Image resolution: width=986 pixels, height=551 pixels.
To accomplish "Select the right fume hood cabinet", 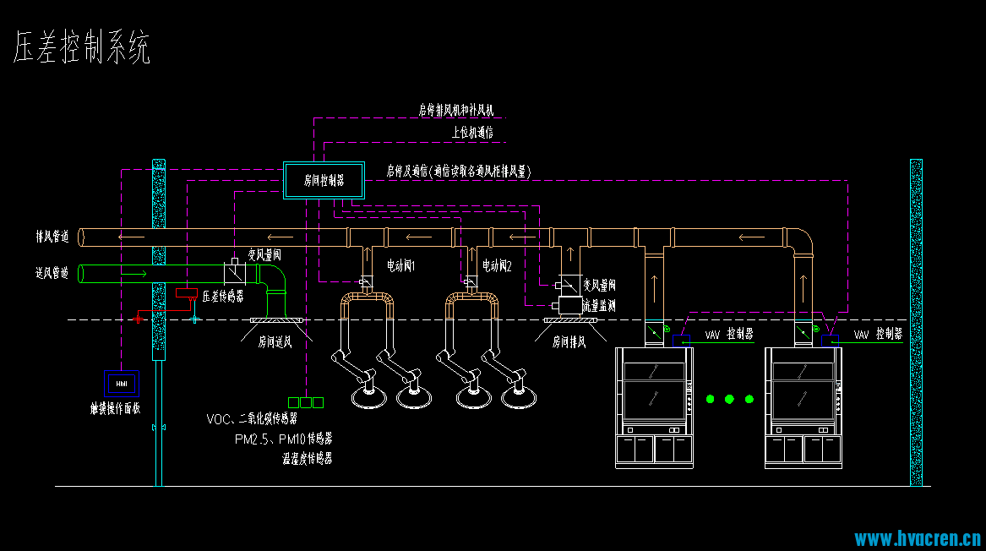I will [806, 406].
